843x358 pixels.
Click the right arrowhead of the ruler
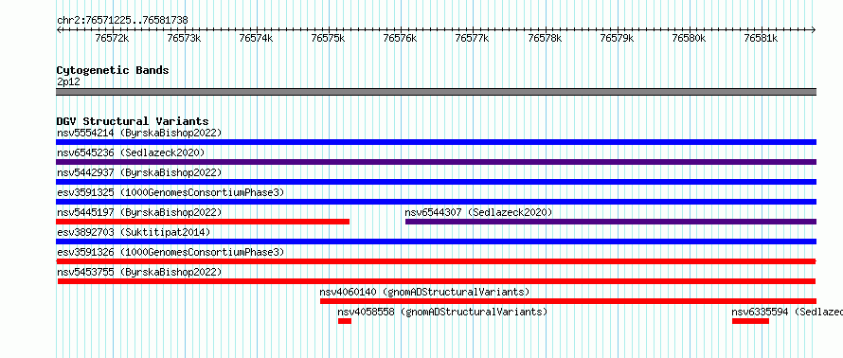click(x=814, y=30)
